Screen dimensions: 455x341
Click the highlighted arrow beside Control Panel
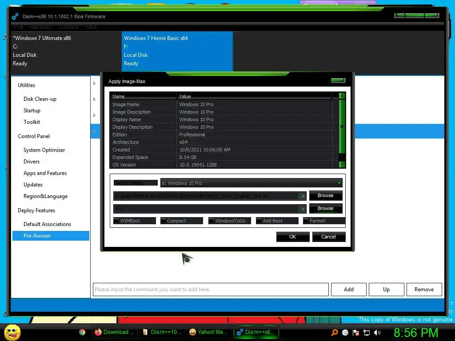point(94,131)
